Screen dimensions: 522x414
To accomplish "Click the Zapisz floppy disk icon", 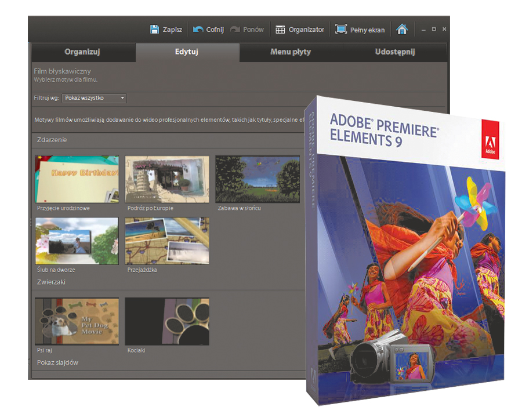I will coord(154,30).
